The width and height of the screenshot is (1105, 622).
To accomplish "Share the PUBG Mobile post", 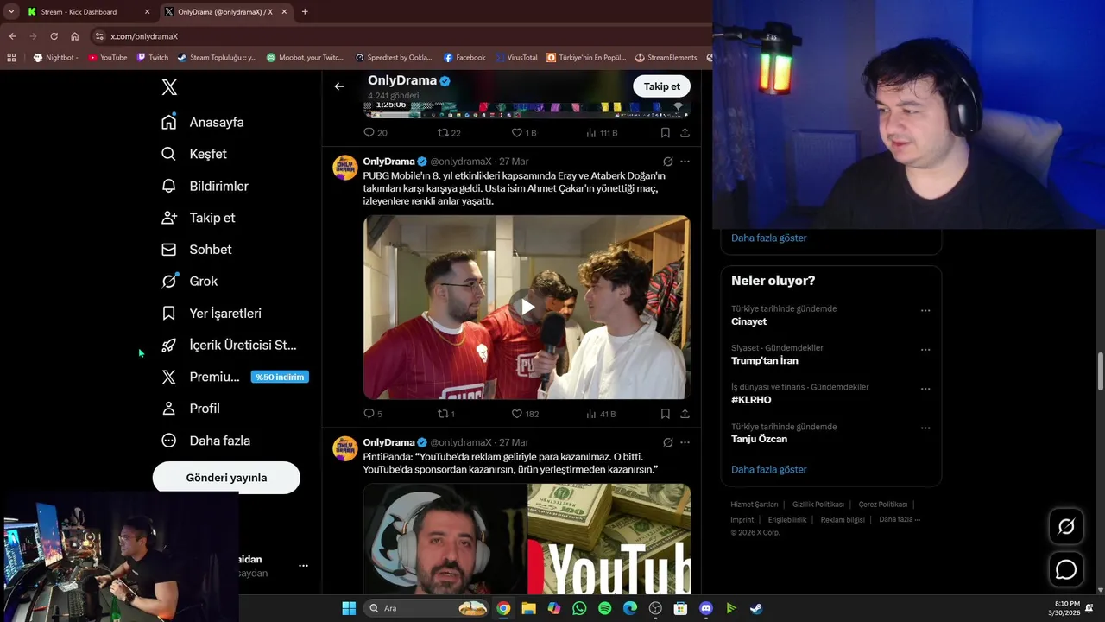I will 685,414.
